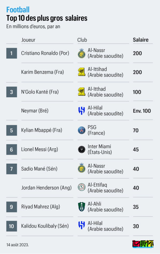This screenshot has width=160, height=254.
Task: Click the PSG club crest
Action: pos(81,130)
